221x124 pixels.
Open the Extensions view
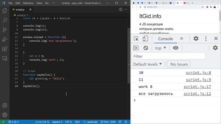[4, 49]
